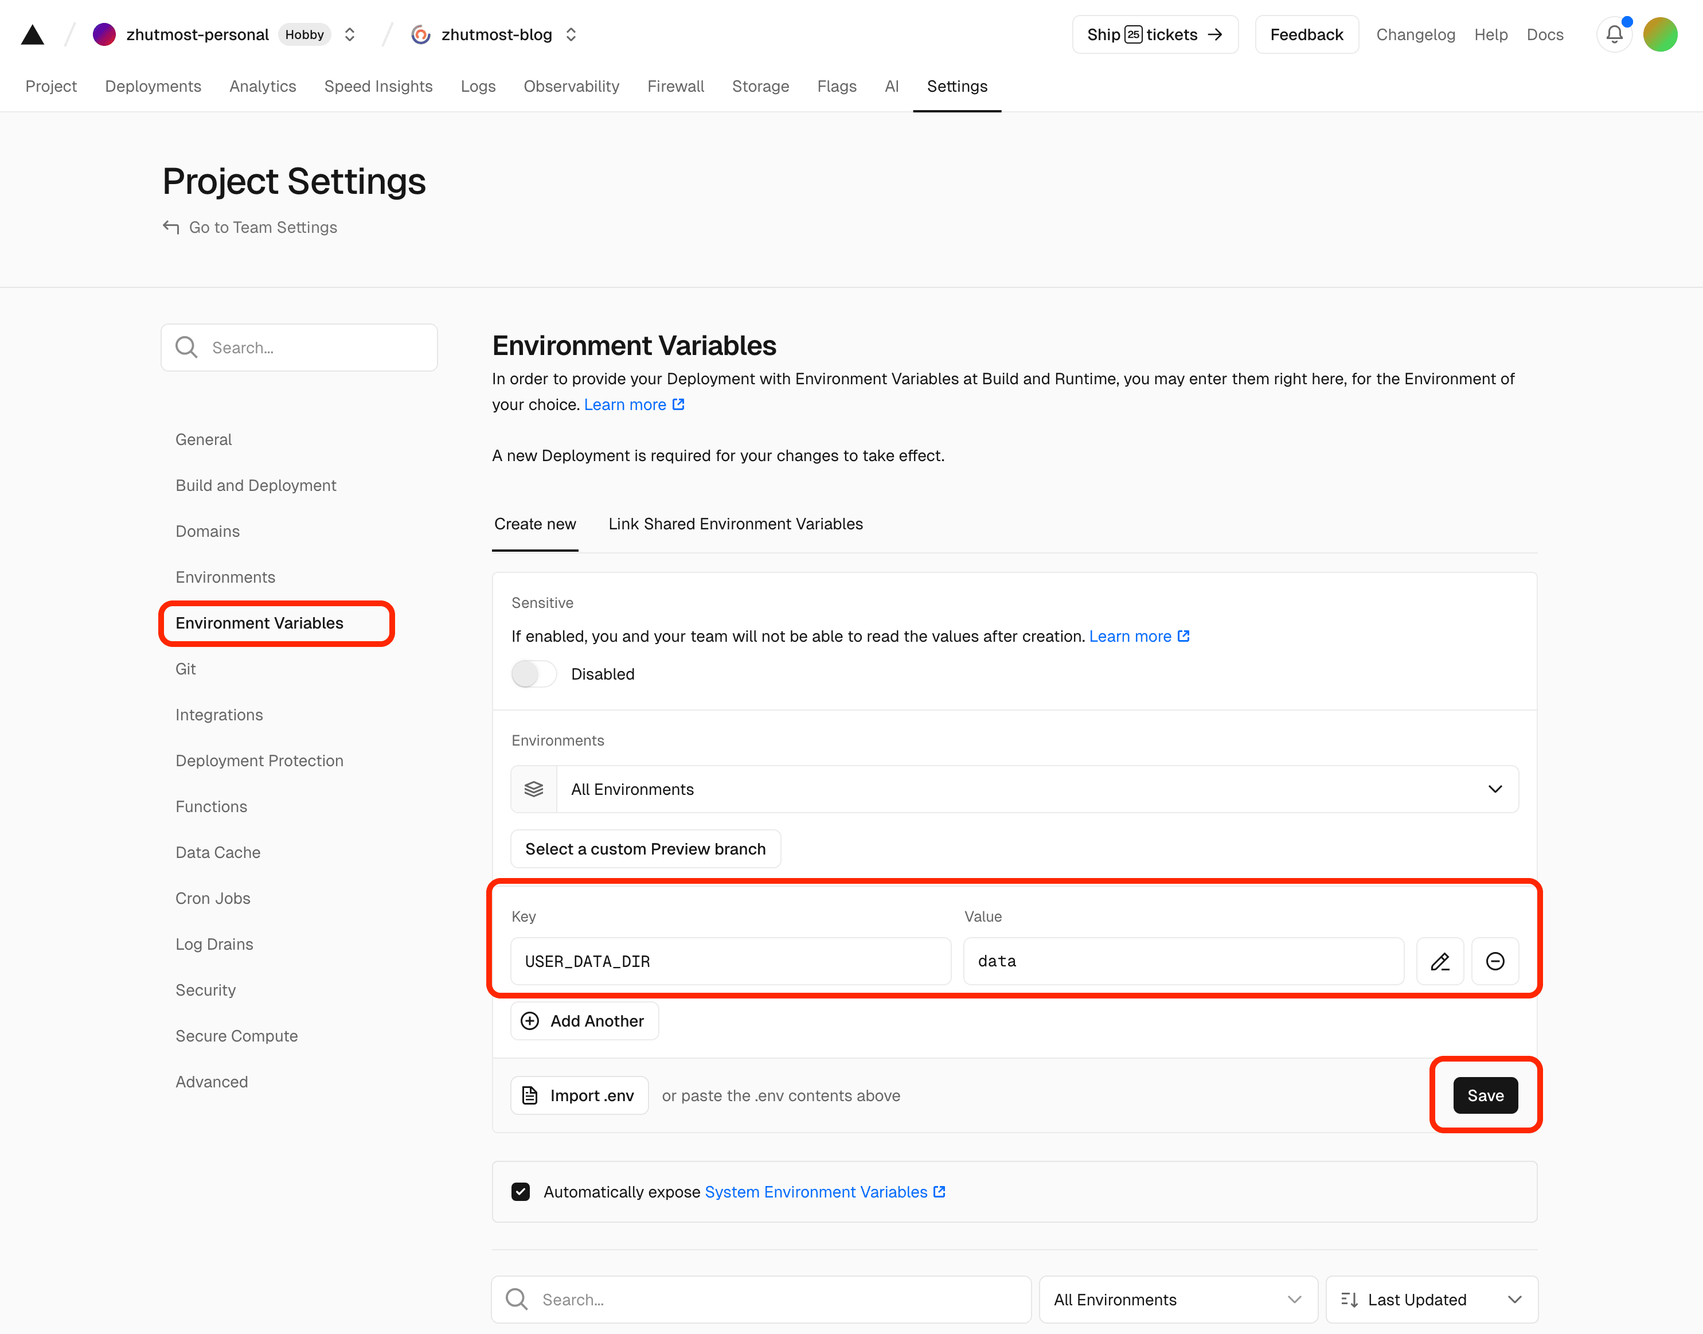Expand the project switcher chevrons

point(571,34)
